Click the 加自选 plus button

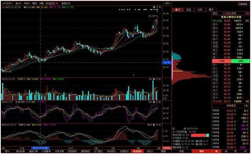click(x=50, y=3)
